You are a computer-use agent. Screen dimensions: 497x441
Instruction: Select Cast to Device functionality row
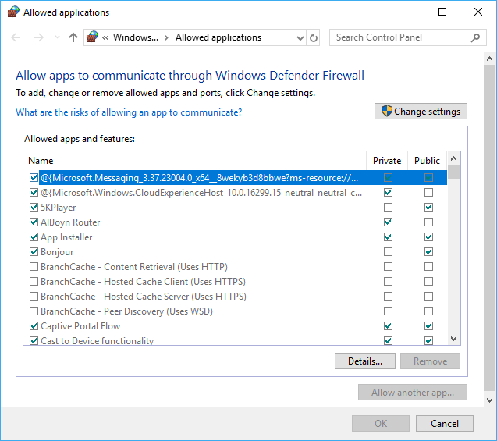[x=98, y=341]
